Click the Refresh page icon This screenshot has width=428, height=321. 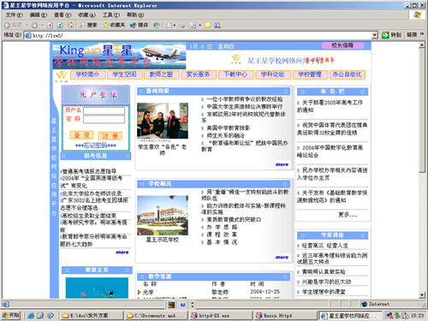click(60, 25)
